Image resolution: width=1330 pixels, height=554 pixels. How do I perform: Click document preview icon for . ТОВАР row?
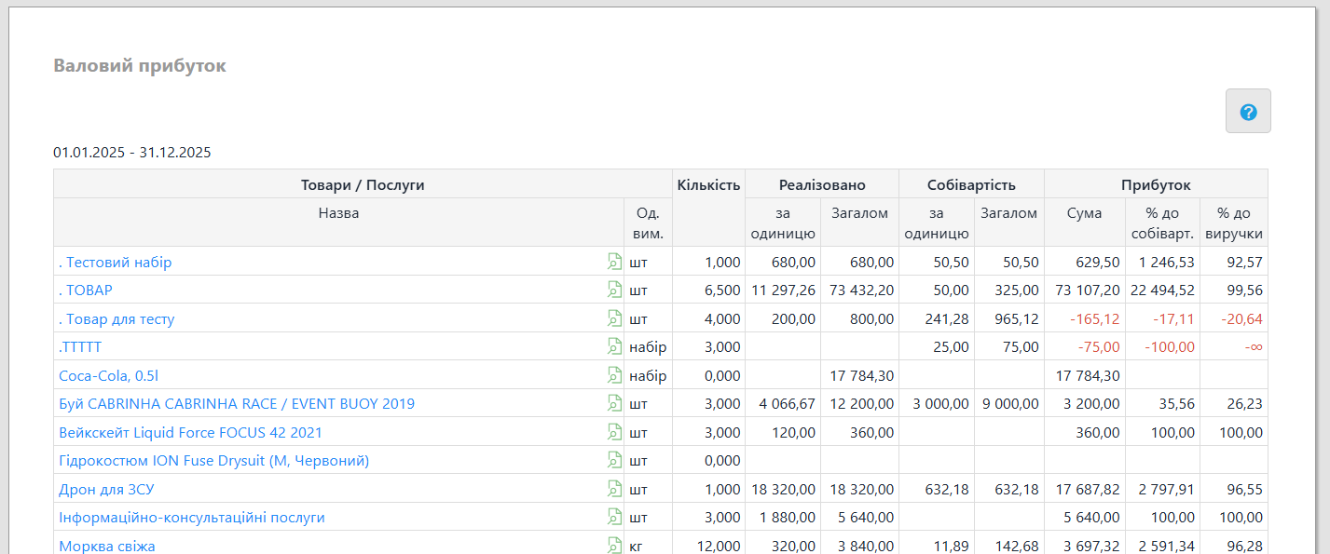(x=614, y=291)
